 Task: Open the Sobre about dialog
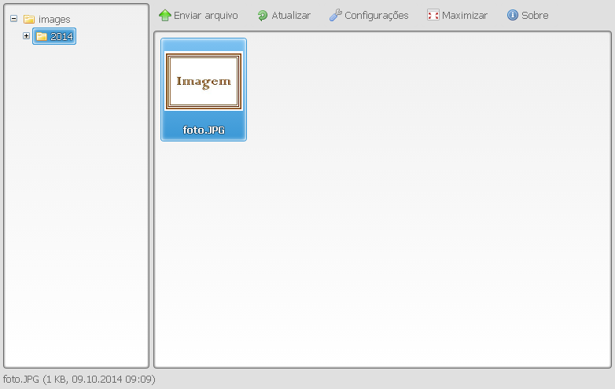click(x=528, y=15)
